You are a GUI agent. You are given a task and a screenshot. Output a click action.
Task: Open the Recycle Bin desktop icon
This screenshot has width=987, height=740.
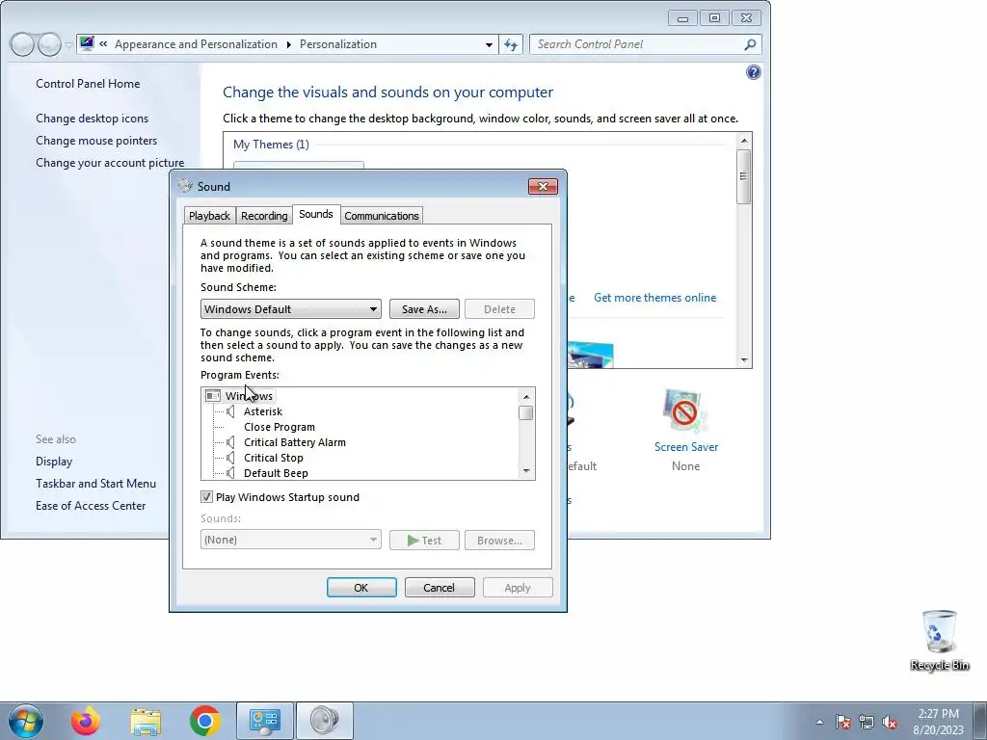pyautogui.click(x=939, y=640)
